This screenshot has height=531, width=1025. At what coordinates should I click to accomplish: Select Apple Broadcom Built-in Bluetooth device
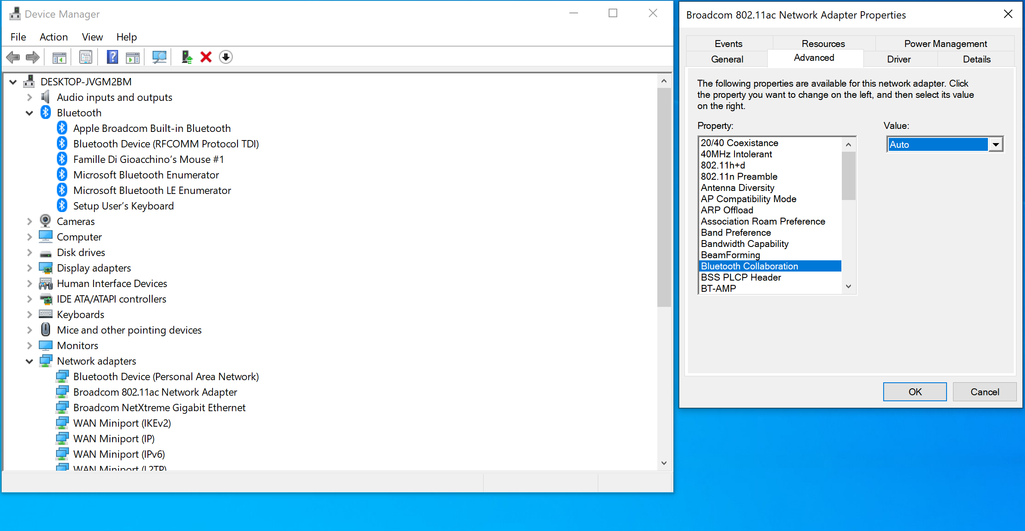click(152, 128)
